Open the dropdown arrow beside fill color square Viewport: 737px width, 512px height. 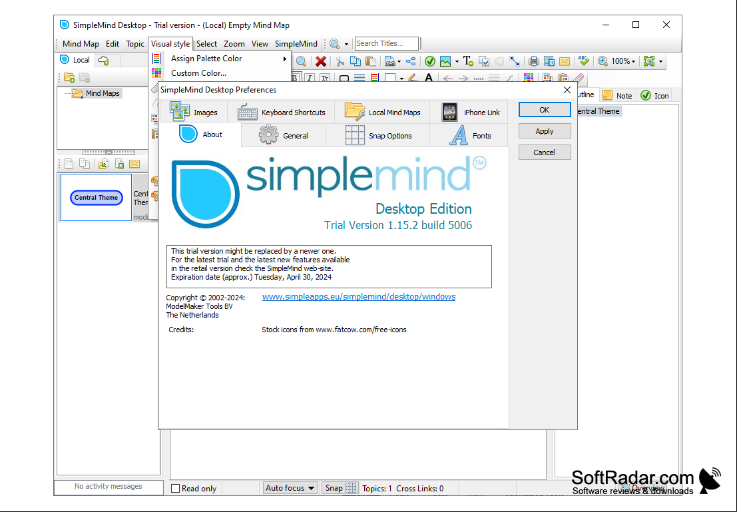pos(401,79)
